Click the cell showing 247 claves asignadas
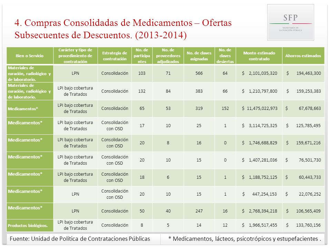Image resolution: width=331 pixels, height=248 pixels. point(199,211)
